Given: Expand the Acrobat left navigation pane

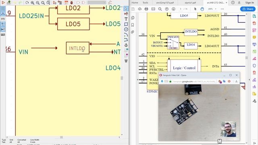Looking at the screenshot, I should [137, 80].
